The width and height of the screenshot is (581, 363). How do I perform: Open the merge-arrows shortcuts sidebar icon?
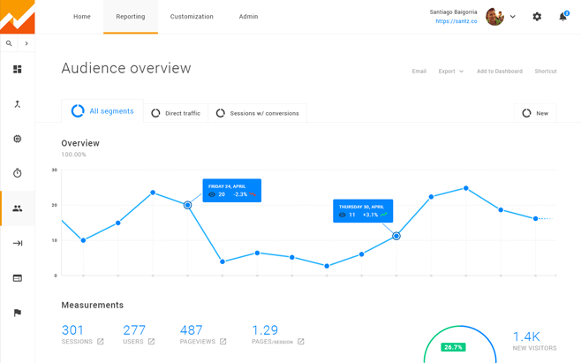tap(18, 104)
